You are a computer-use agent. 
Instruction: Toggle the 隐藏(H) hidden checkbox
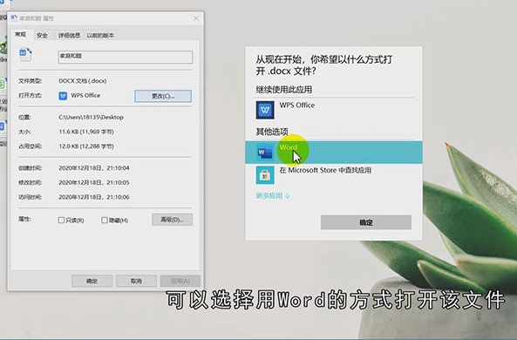pos(105,220)
